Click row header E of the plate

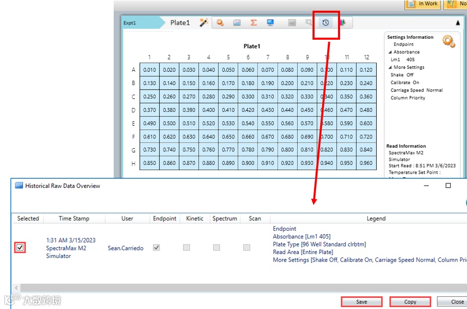click(x=134, y=123)
